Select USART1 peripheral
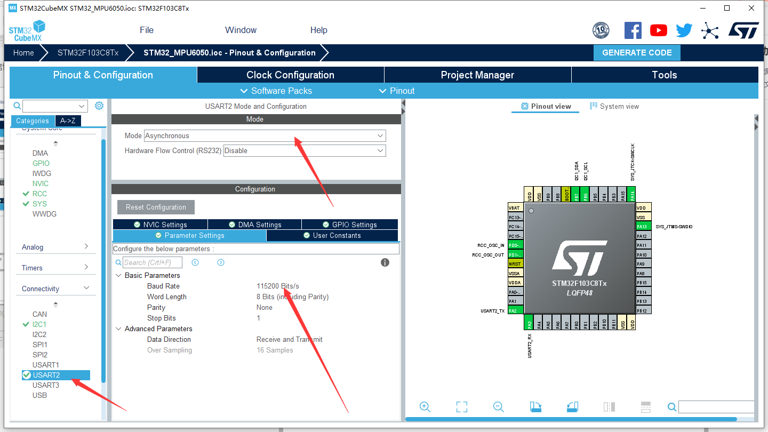 click(x=46, y=365)
